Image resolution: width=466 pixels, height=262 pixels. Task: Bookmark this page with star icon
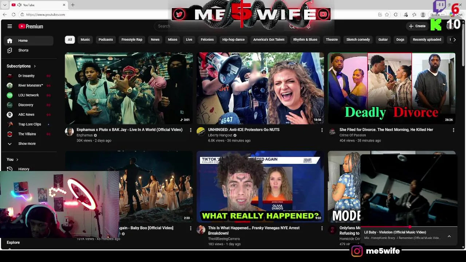pyautogui.click(x=387, y=15)
